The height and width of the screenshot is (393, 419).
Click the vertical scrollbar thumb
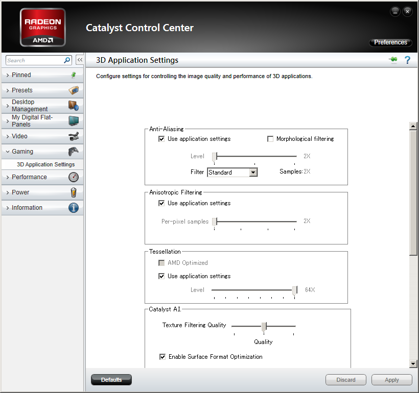[413, 193]
